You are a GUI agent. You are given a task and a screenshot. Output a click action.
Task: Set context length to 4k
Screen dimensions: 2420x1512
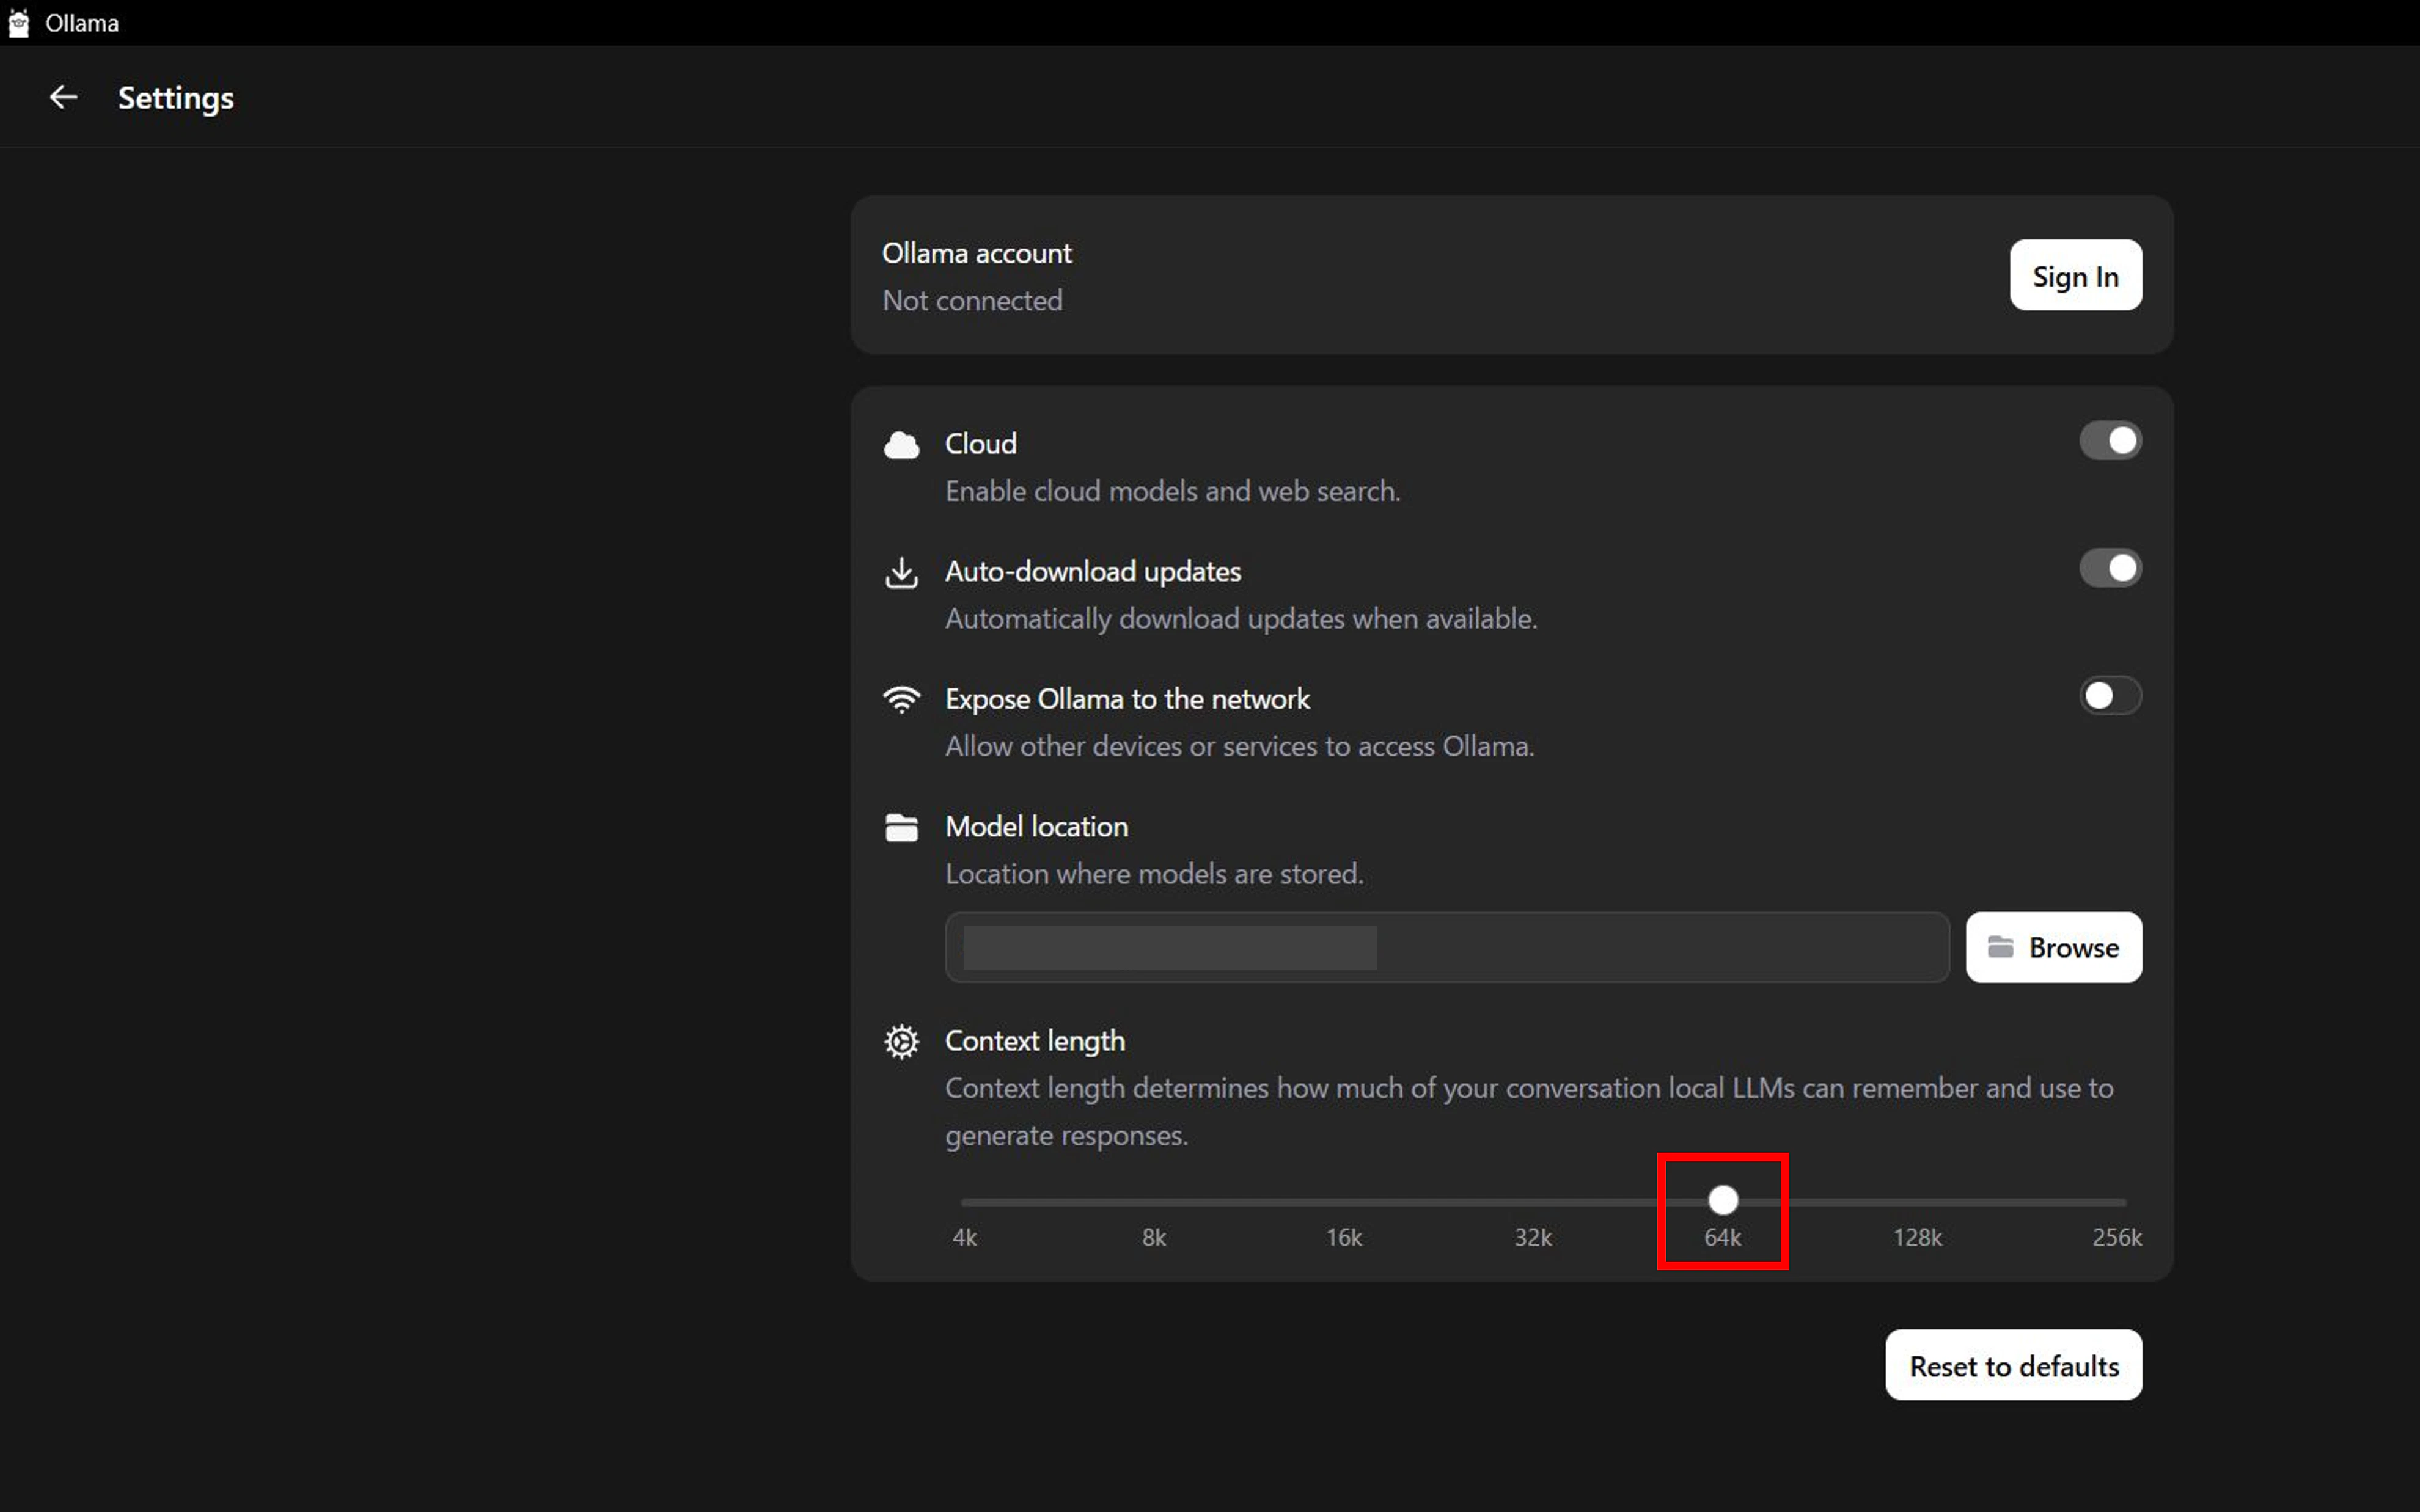(964, 1238)
